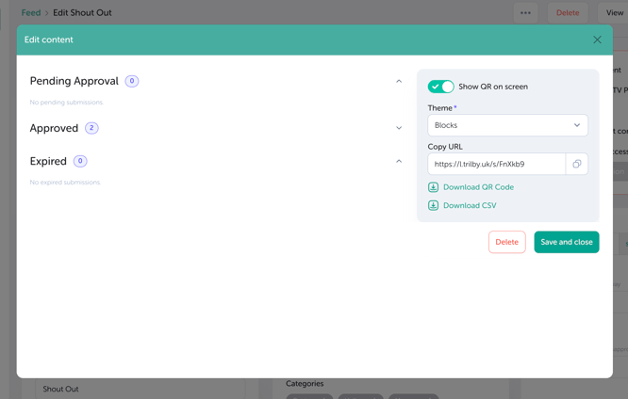
Task: Click the Shout Out field in background
Action: click(140, 389)
